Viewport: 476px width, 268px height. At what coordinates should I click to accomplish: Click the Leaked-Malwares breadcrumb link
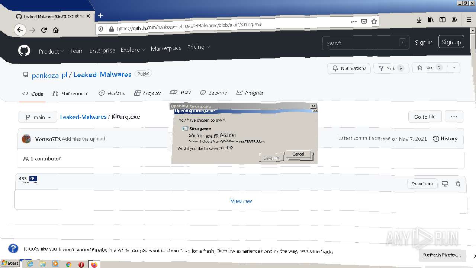(x=83, y=117)
